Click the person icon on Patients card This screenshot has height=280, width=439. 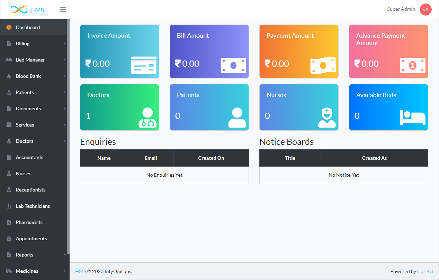pos(237,118)
